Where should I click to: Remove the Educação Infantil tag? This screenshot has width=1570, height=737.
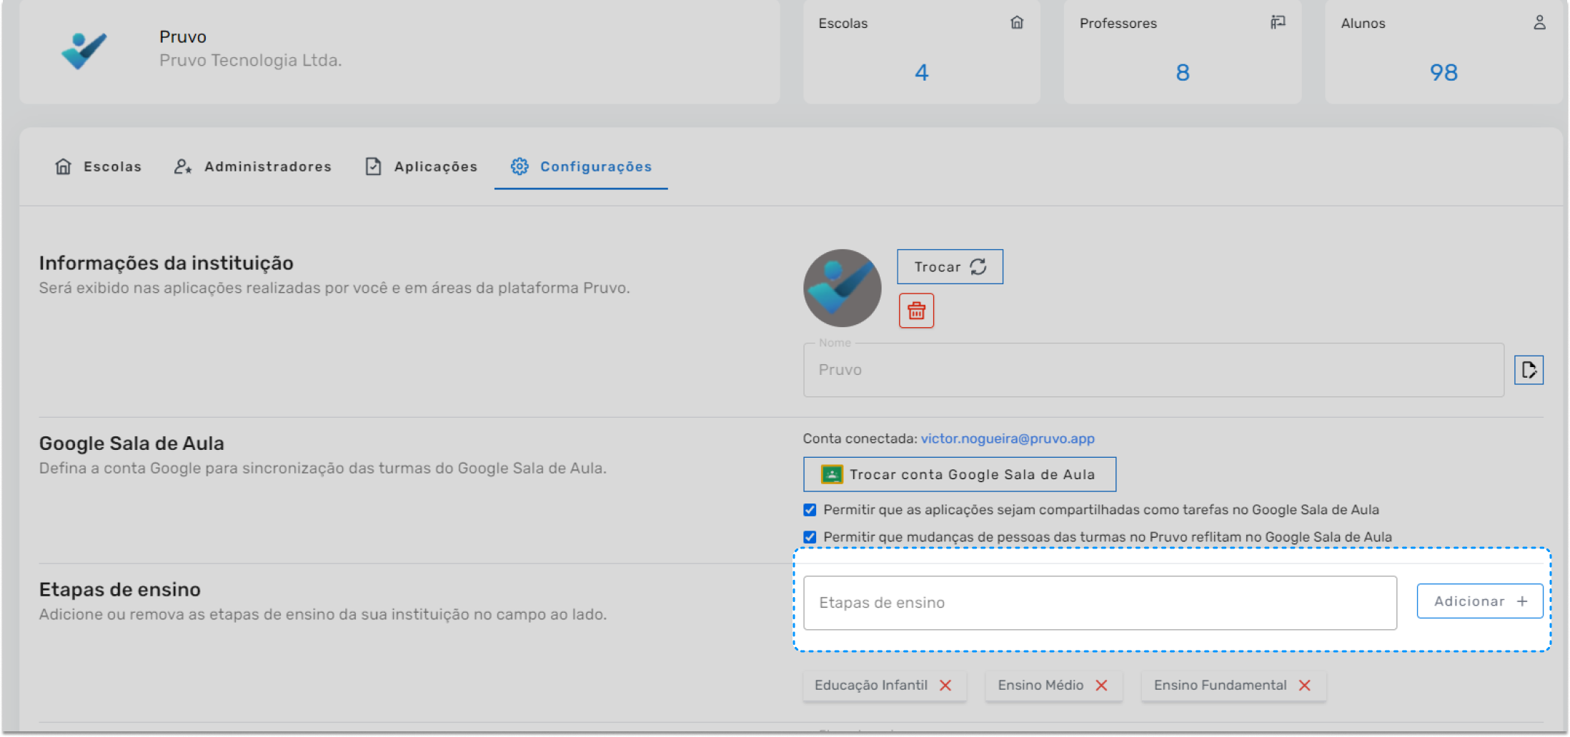tap(945, 685)
